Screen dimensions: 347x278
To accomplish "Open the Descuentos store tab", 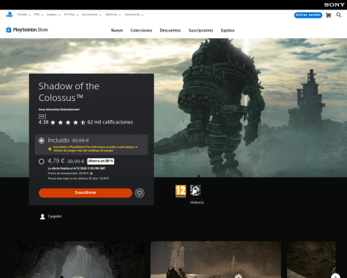I will 170,31.
